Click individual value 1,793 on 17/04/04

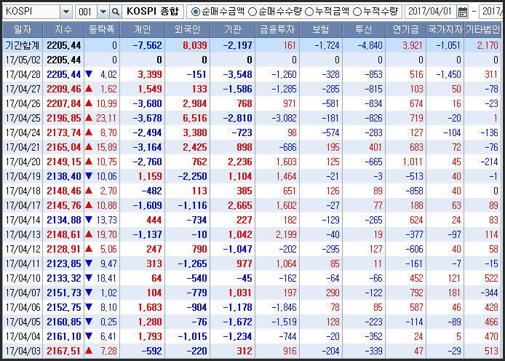click(x=150, y=336)
